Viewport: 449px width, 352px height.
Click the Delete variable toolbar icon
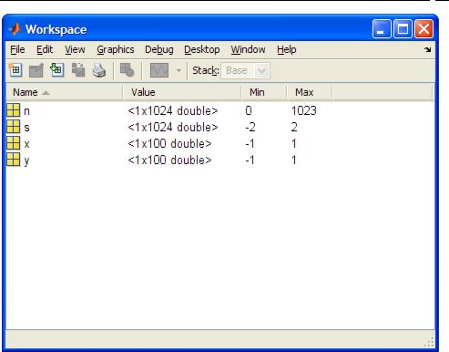coord(127,70)
